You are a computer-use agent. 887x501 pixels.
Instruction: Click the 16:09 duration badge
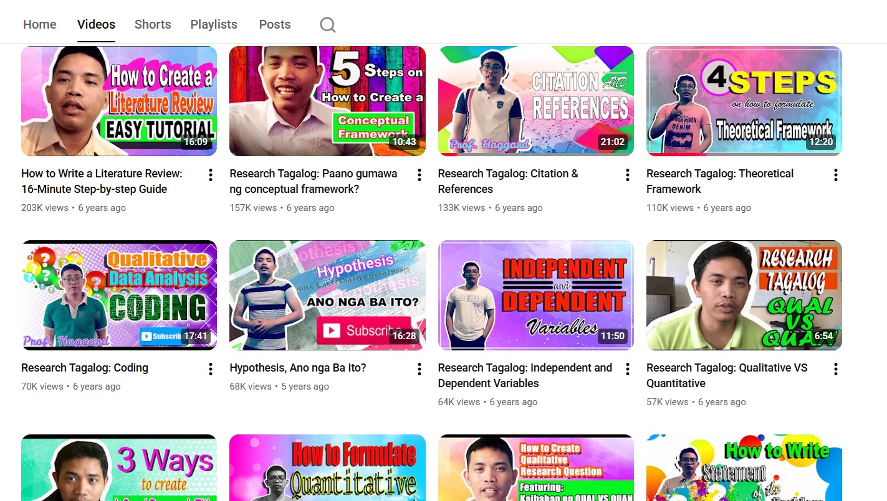coord(195,142)
